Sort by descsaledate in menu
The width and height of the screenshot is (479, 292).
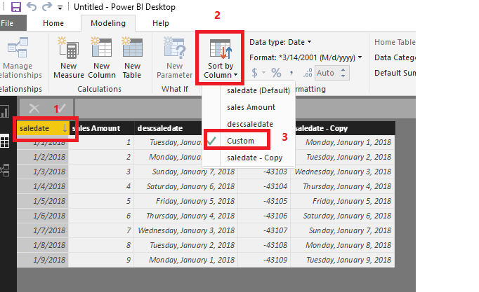pos(250,124)
